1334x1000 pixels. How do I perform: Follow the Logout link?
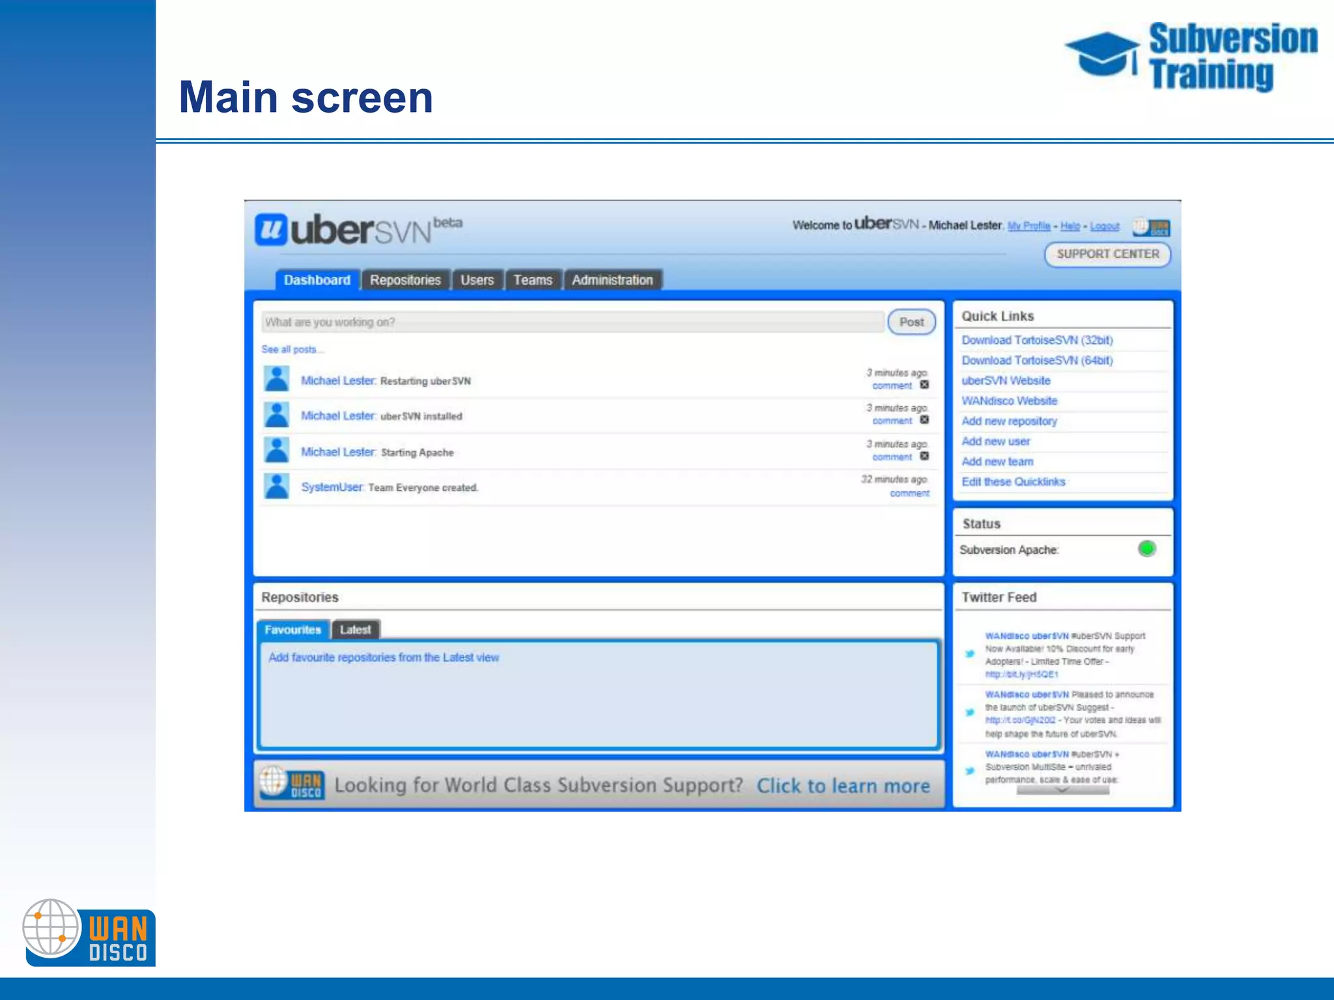[x=1104, y=226]
